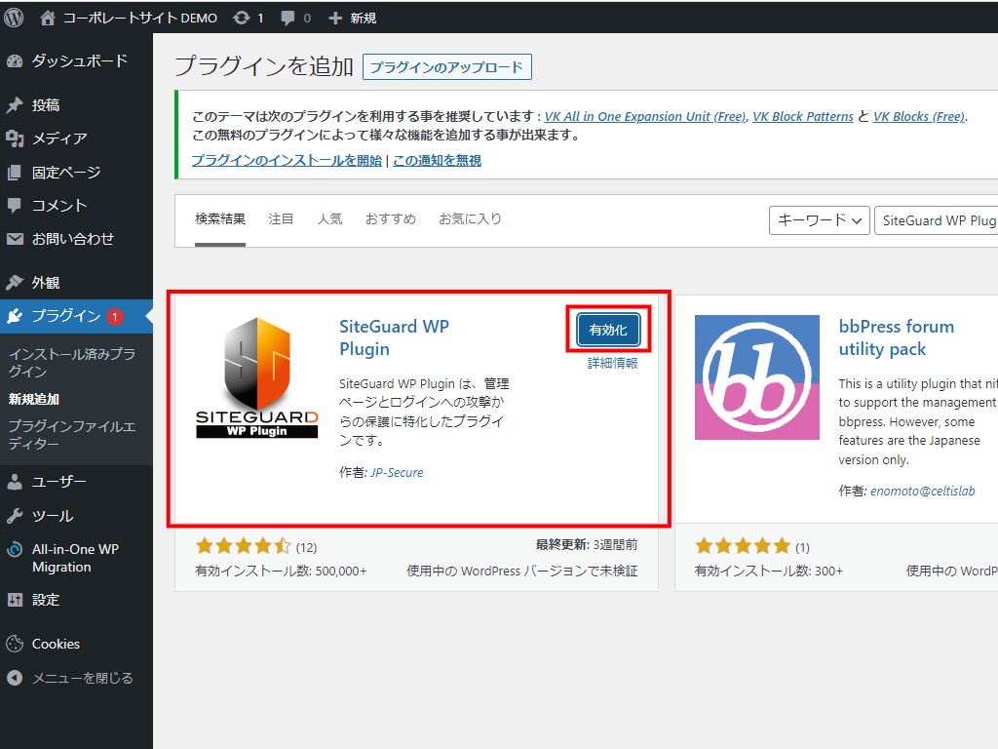
Task: Collapse the menu with メニューを閉じる
Action: (82, 678)
